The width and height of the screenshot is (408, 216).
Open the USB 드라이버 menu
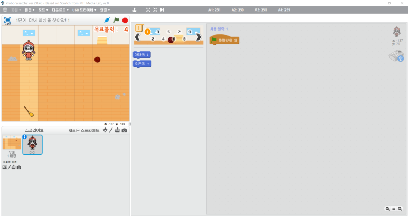[x=84, y=10]
